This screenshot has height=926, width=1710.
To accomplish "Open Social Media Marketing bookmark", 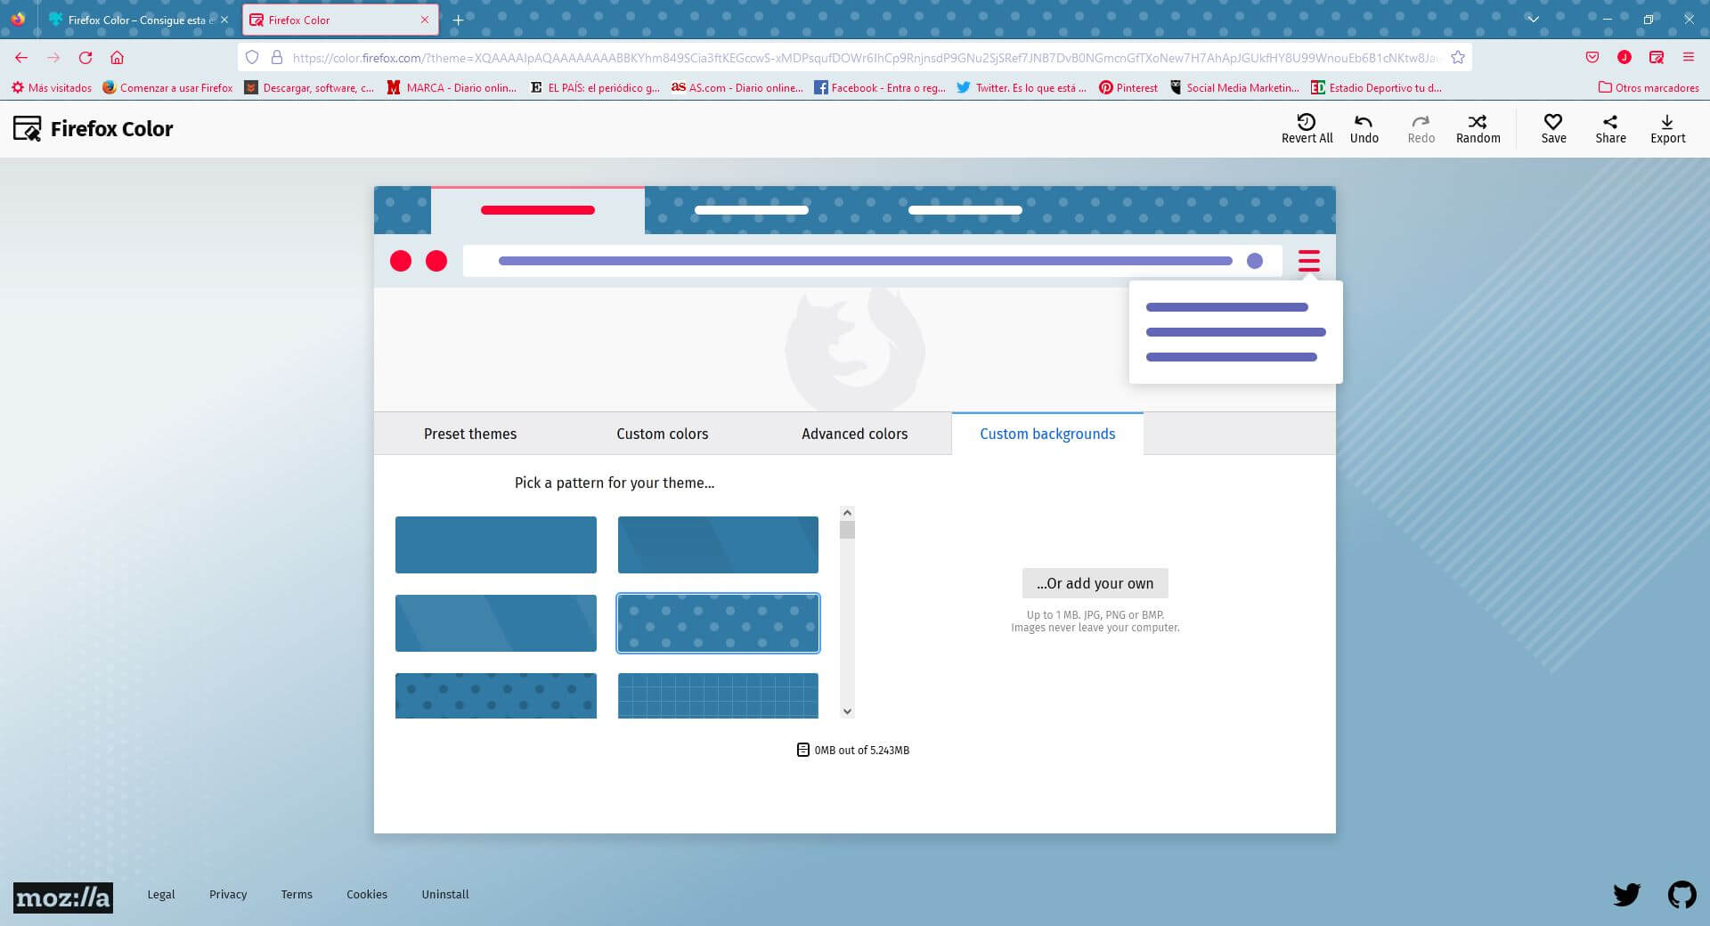I will coord(1234,87).
